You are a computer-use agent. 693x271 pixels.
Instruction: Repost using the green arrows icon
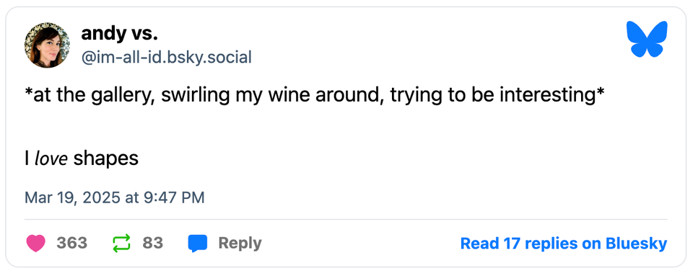coord(121,243)
